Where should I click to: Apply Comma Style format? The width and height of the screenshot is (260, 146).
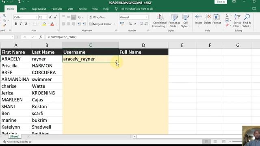pyautogui.click(x=135, y=24)
